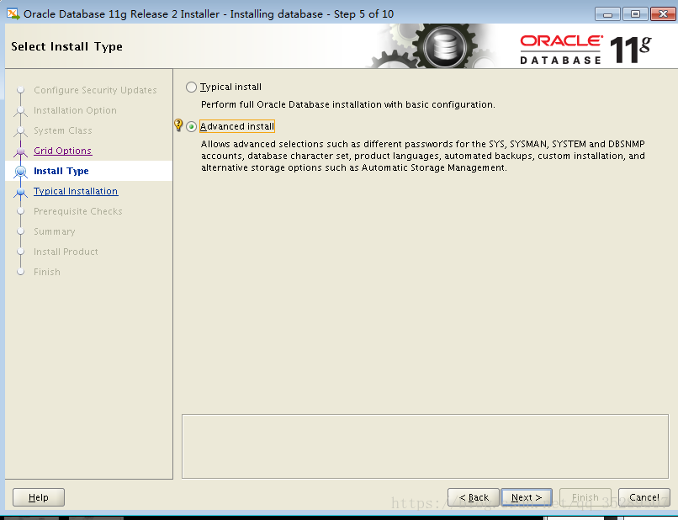Select the Typical install radio button
The width and height of the screenshot is (678, 520).
191,87
